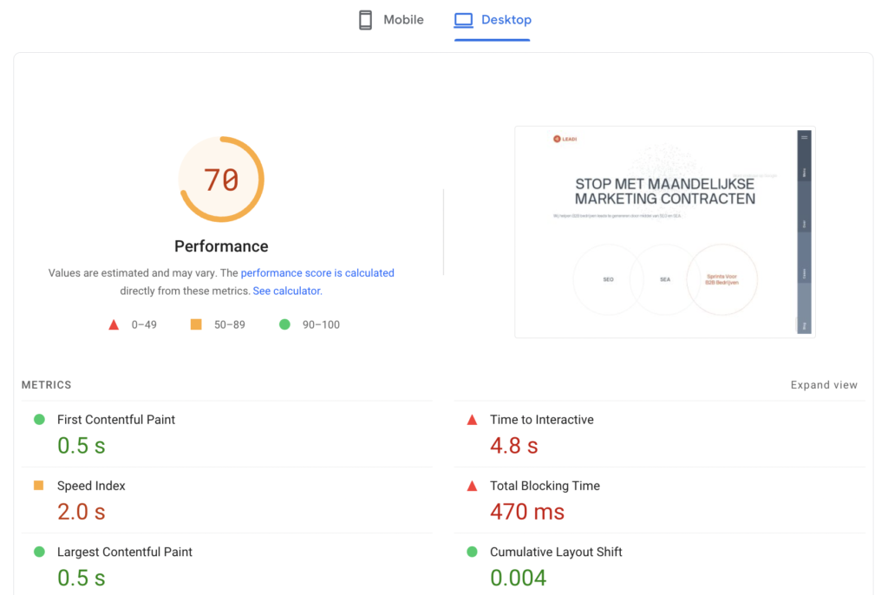Open the website screenshot thumbnail
888x595 pixels.
point(665,232)
